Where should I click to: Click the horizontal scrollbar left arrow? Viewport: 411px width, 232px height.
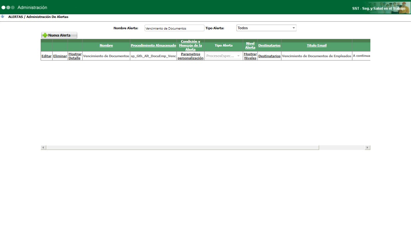click(43, 148)
